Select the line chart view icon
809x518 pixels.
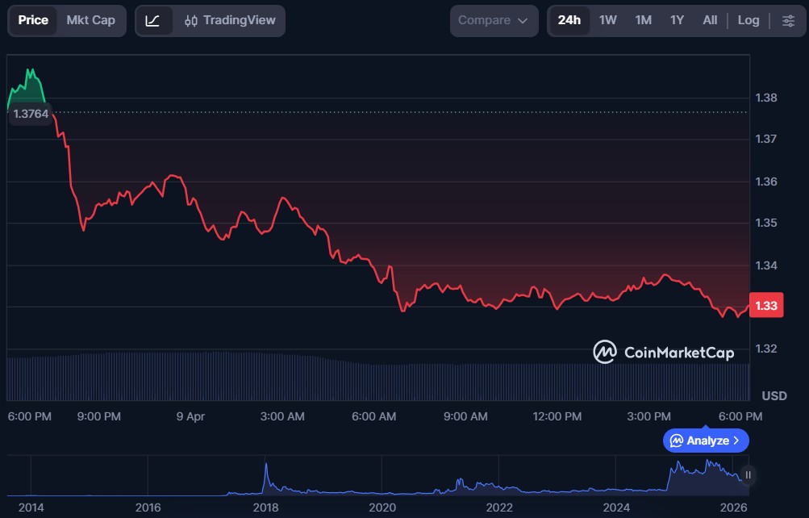click(x=152, y=20)
